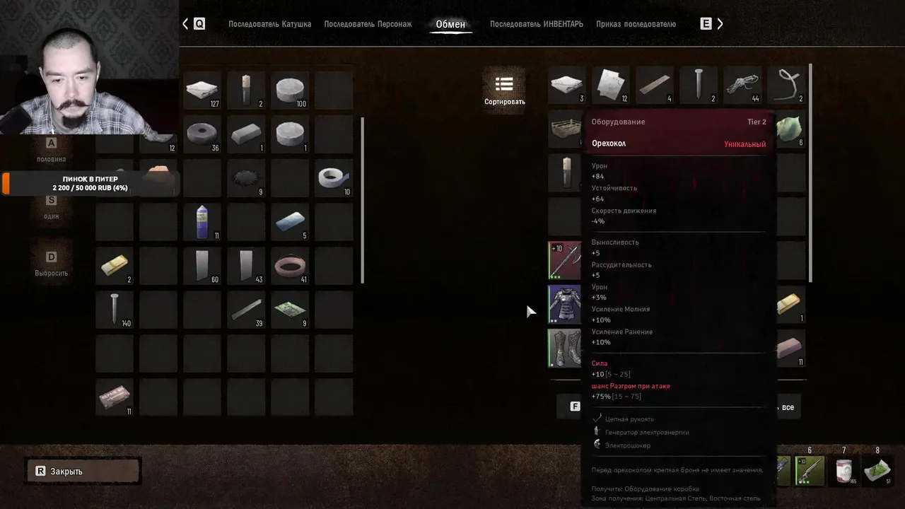Click the Электрошокер tooltip line
This screenshot has width=905, height=509.
[628, 445]
